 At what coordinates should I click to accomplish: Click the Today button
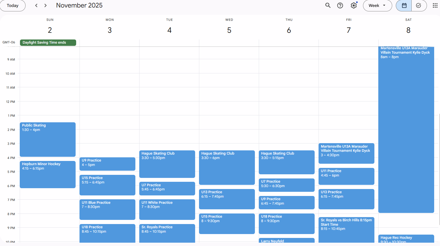coord(13,6)
